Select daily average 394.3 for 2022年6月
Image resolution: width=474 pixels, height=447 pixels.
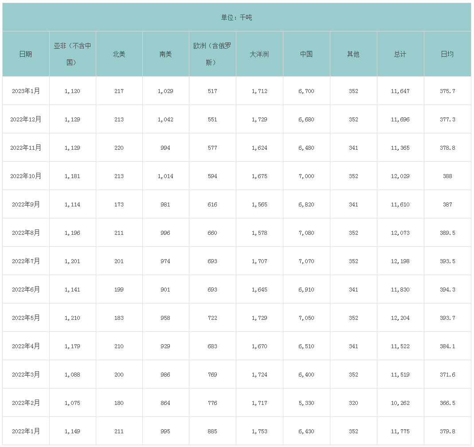coord(447,289)
